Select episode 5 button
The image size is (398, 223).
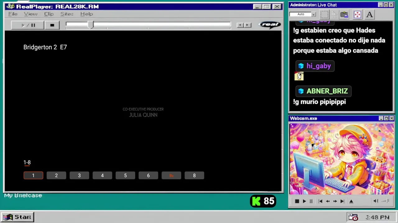click(125, 176)
